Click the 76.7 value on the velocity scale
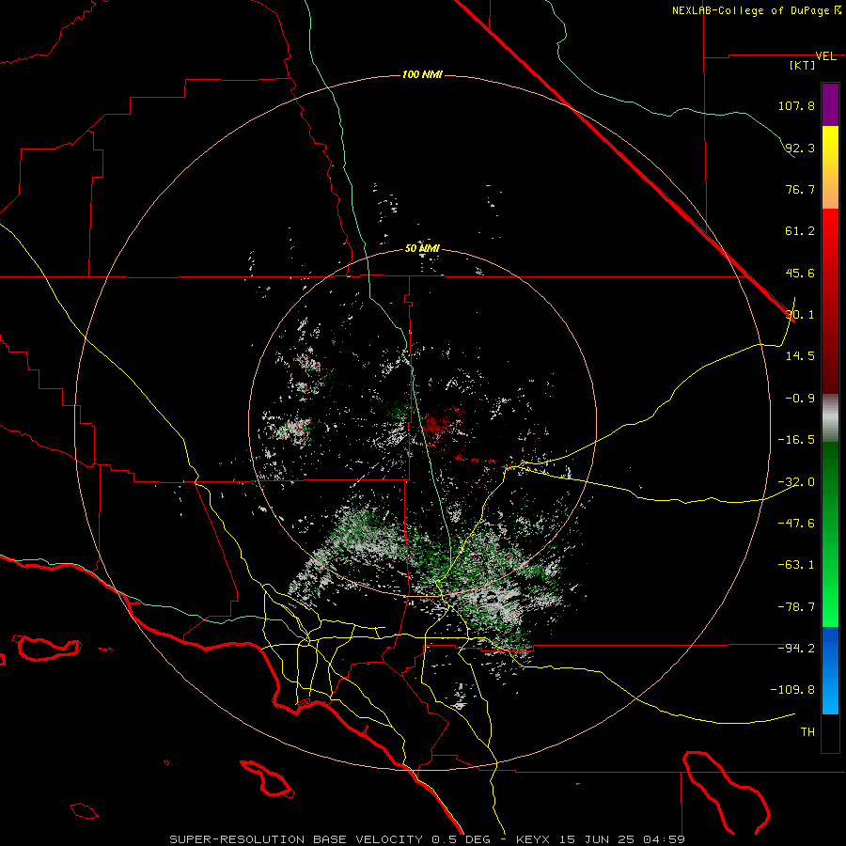The height and width of the screenshot is (846, 846). pyautogui.click(x=800, y=189)
